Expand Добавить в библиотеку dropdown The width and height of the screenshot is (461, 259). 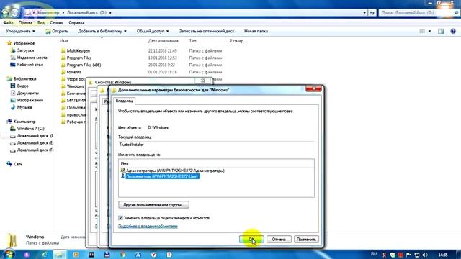point(102,31)
